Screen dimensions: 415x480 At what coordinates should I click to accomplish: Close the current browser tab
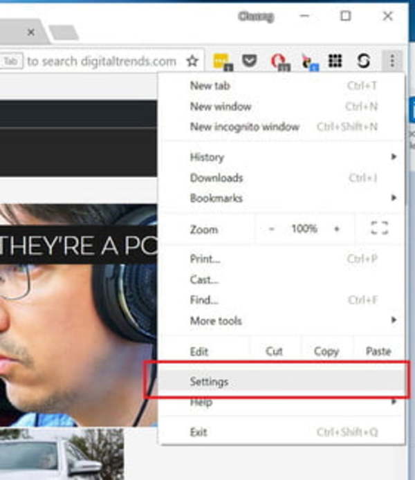pos(30,32)
